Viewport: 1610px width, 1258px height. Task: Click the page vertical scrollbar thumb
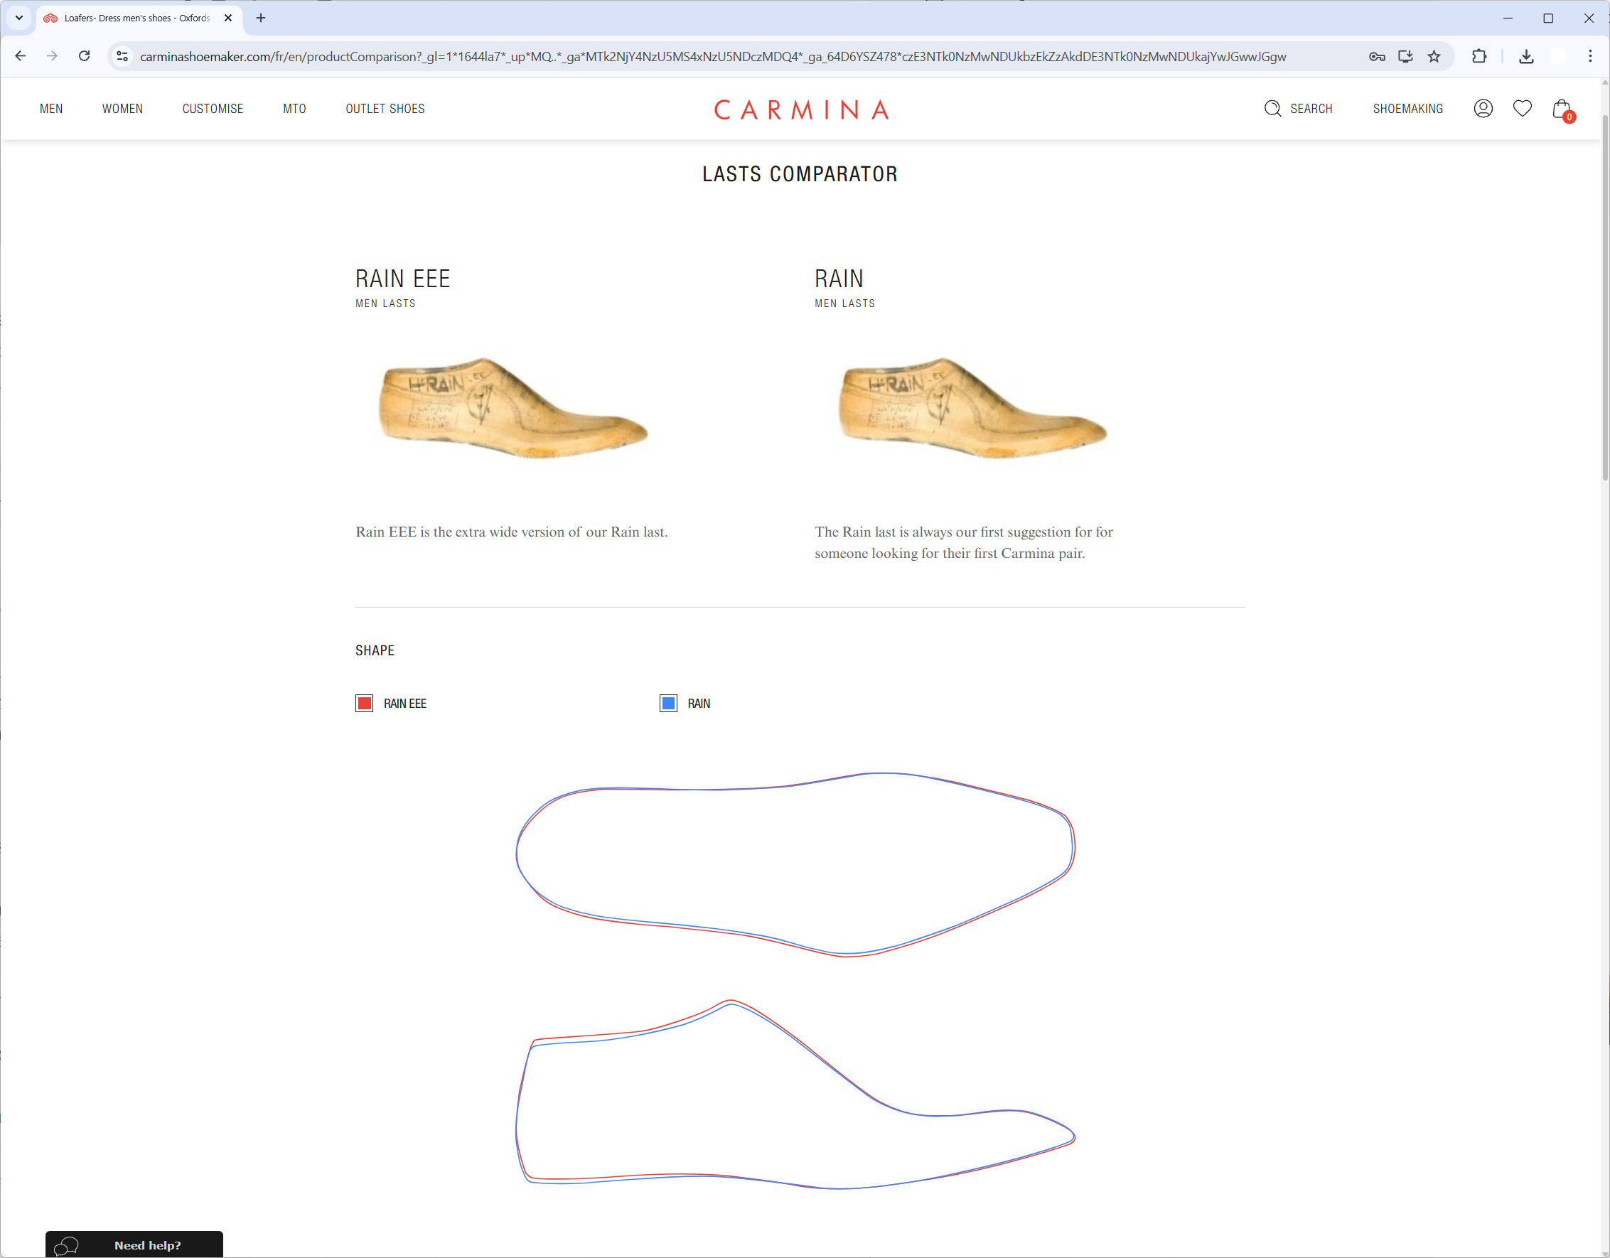click(1604, 295)
